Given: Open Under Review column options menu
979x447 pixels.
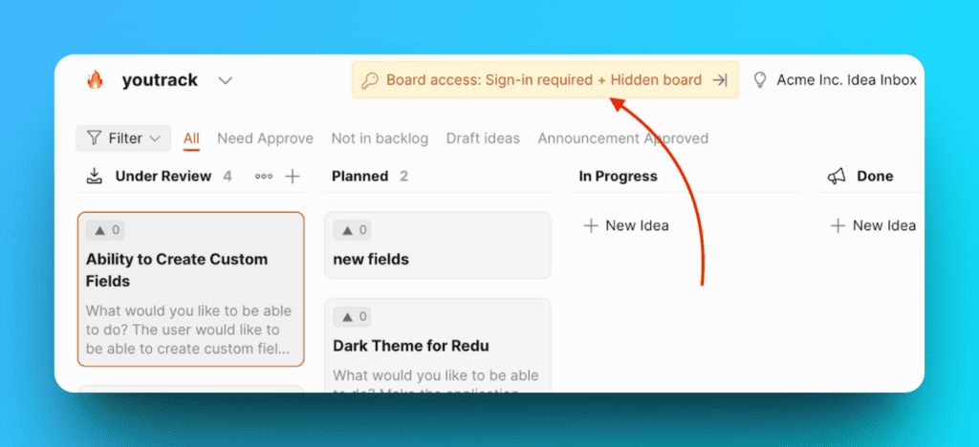Looking at the screenshot, I should [x=264, y=177].
